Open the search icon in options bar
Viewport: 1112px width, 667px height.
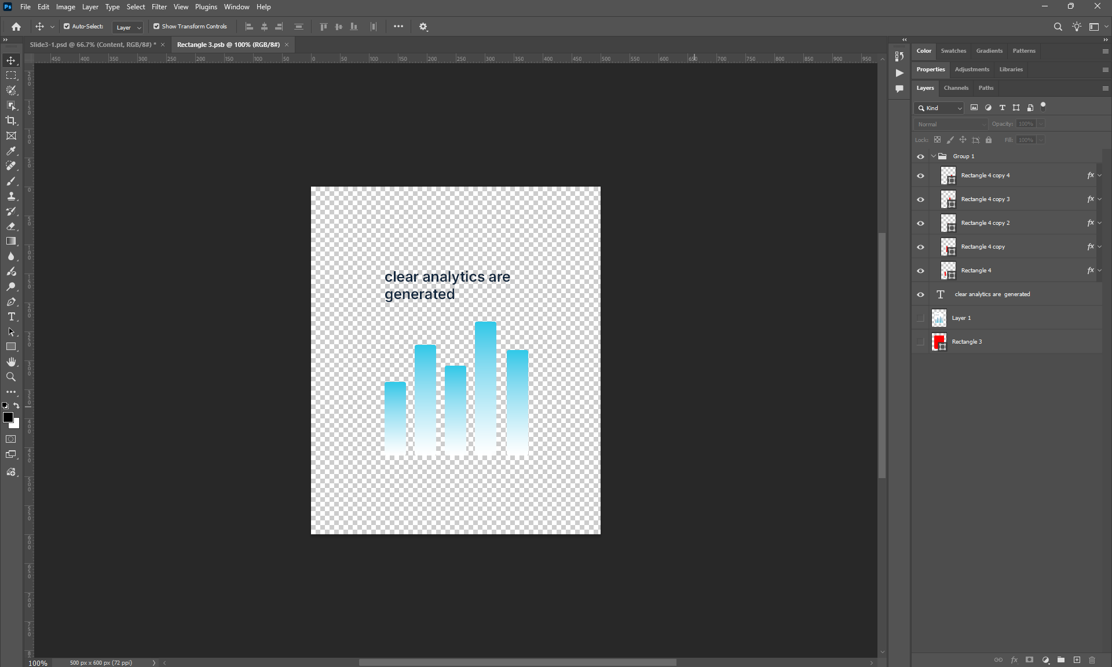[x=1058, y=27]
